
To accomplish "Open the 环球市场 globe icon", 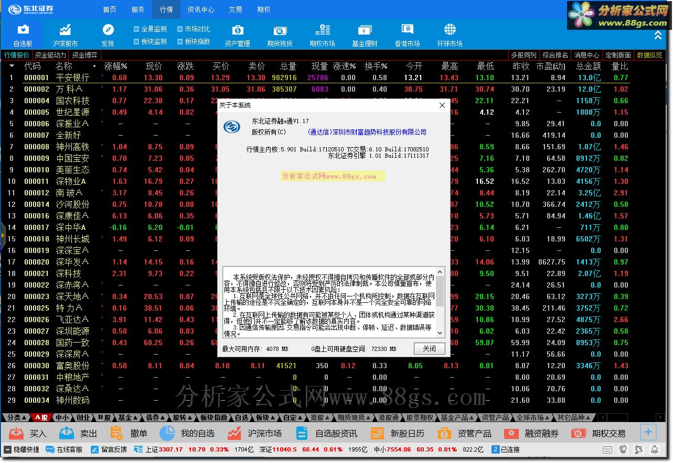I will click(450, 35).
